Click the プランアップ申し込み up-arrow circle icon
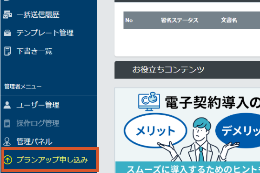This screenshot has width=260, height=173. 8,160
